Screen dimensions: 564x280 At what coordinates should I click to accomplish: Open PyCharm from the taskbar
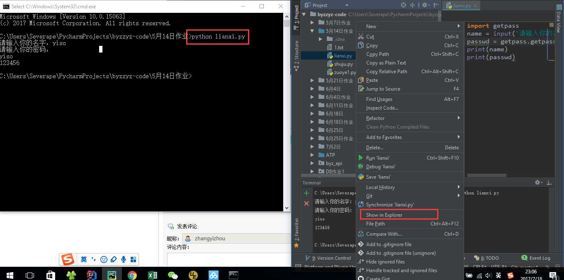coord(112,275)
